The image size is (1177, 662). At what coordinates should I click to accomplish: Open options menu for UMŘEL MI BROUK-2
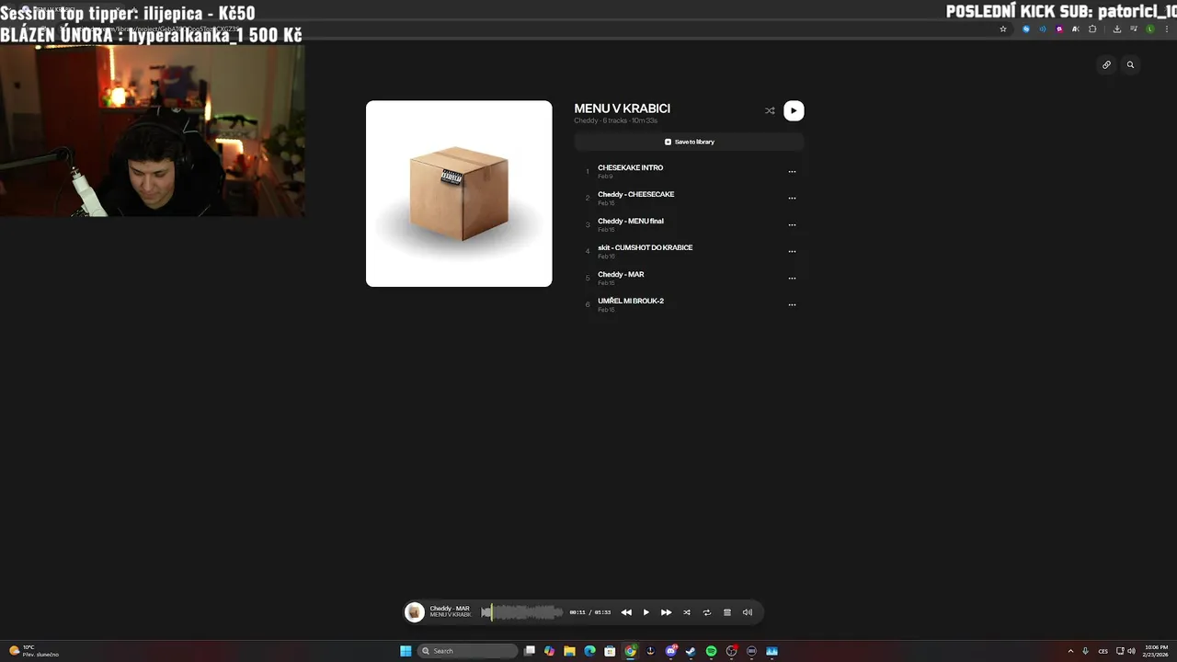tap(792, 305)
